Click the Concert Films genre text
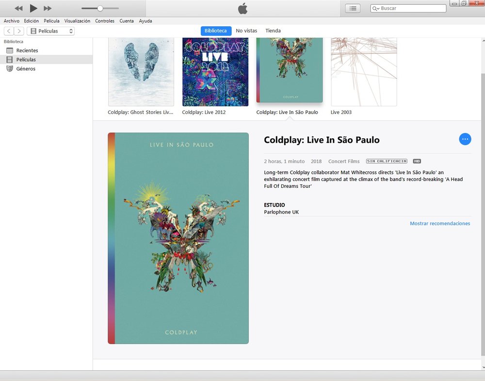Image resolution: width=485 pixels, height=381 pixels. click(x=344, y=161)
